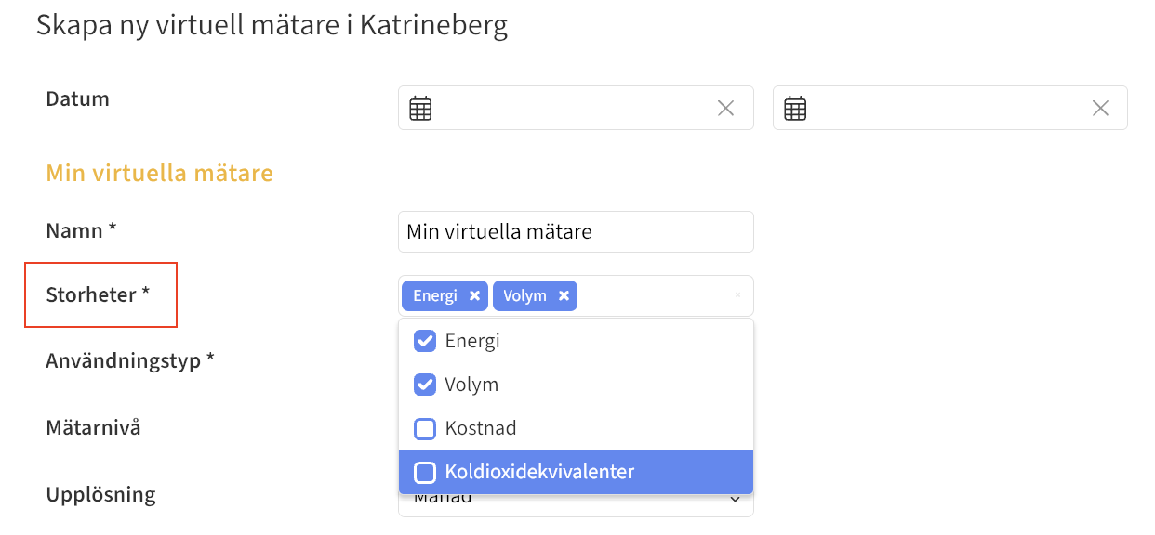Clear all selected Storheter values
This screenshot has height=535, width=1155.
point(737,295)
